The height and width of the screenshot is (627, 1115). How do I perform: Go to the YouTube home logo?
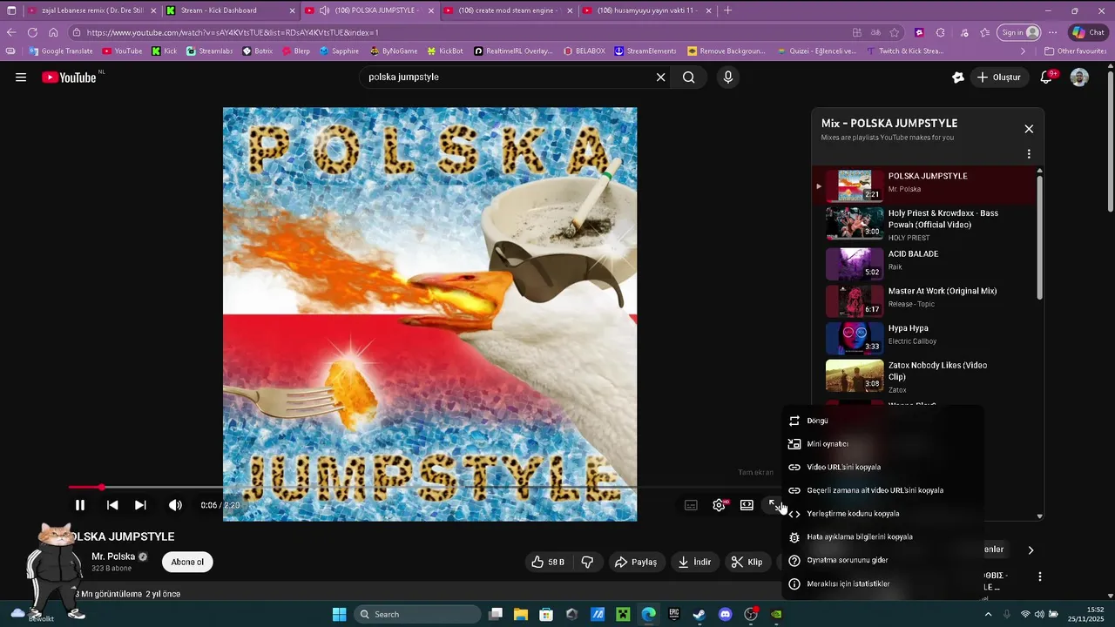point(70,78)
